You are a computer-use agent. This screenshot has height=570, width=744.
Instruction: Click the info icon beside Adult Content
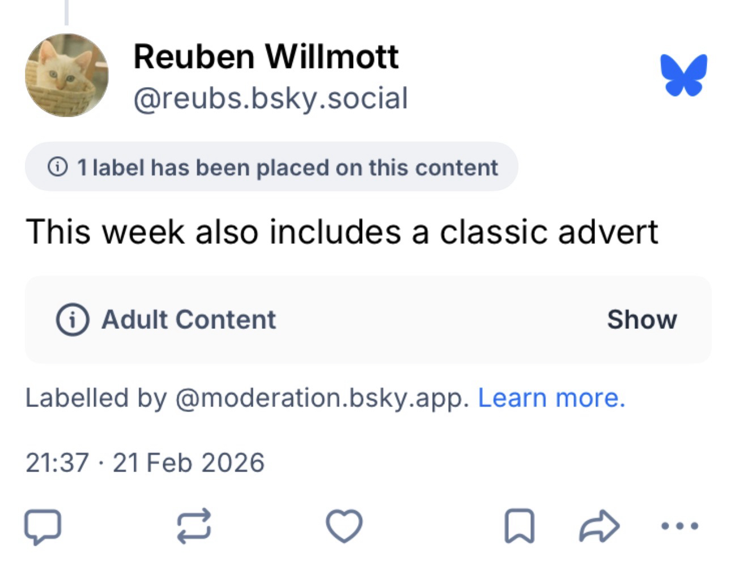(x=73, y=319)
